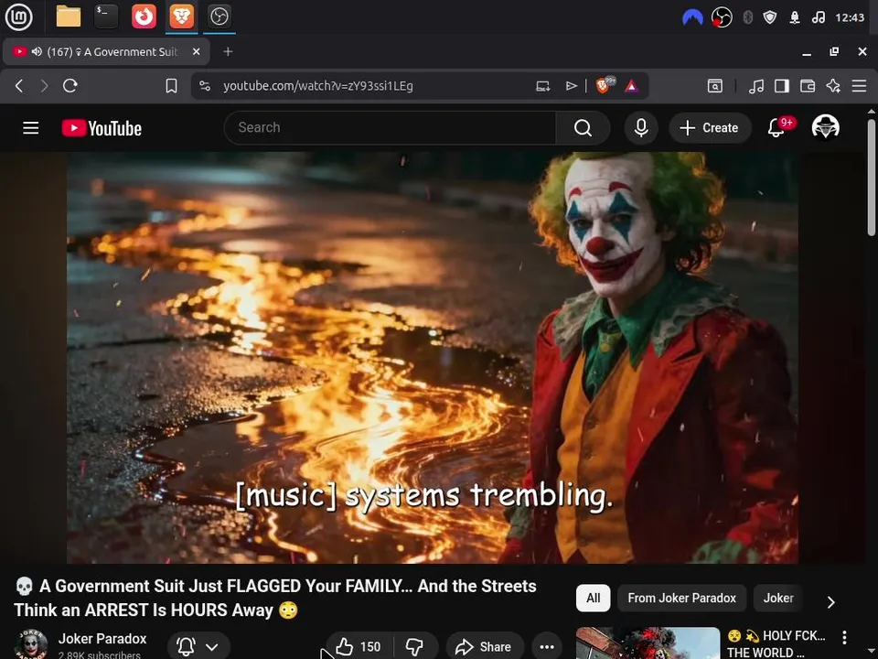The height and width of the screenshot is (659, 878).
Task: Open the browser media control icon
Action: tap(756, 86)
